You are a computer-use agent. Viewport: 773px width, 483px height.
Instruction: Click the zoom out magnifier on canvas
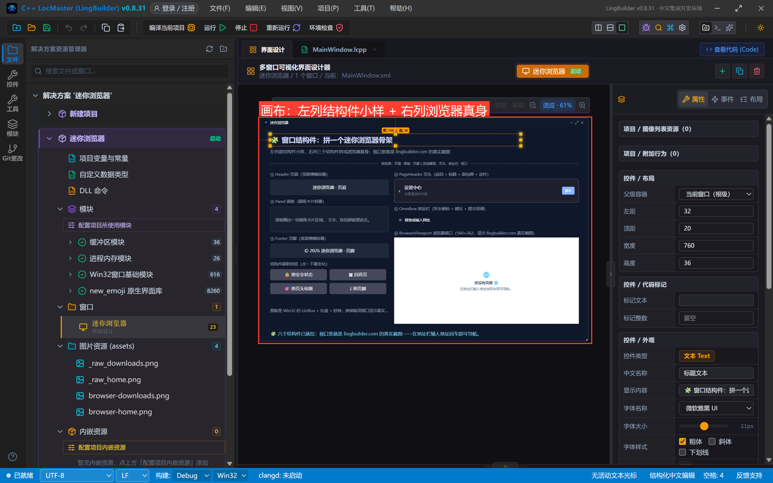533,105
